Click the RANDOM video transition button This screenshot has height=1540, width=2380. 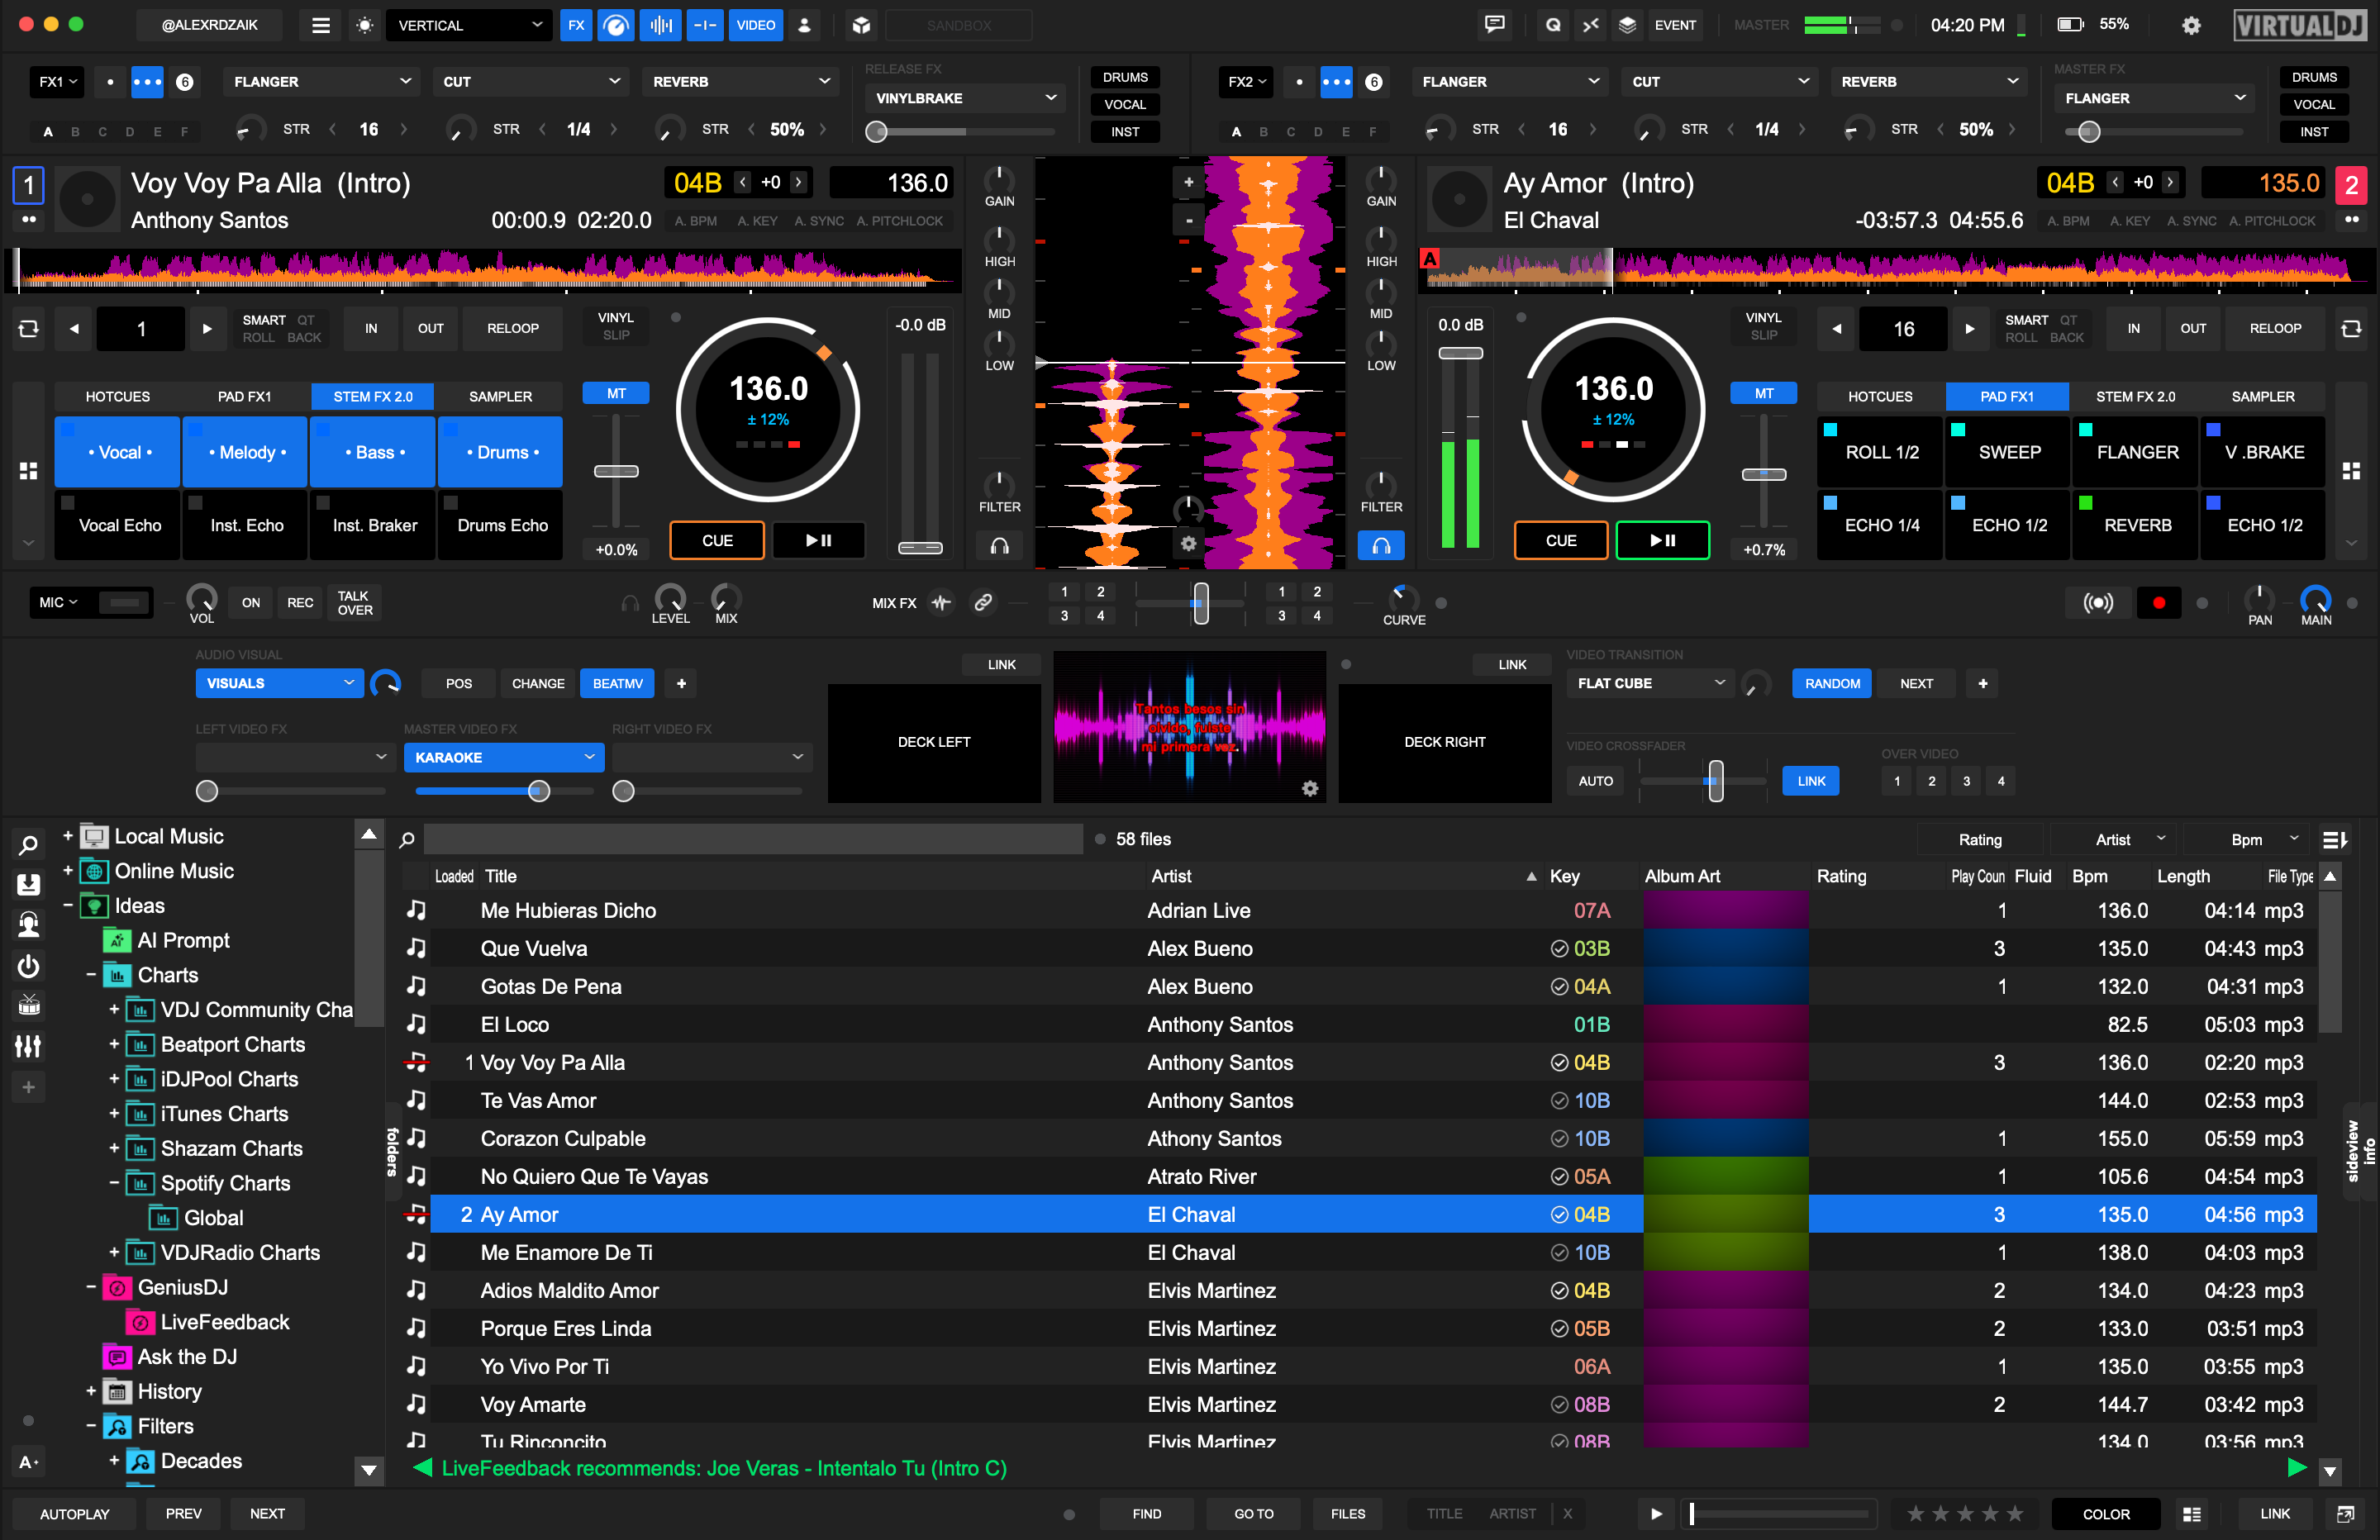tap(1831, 683)
